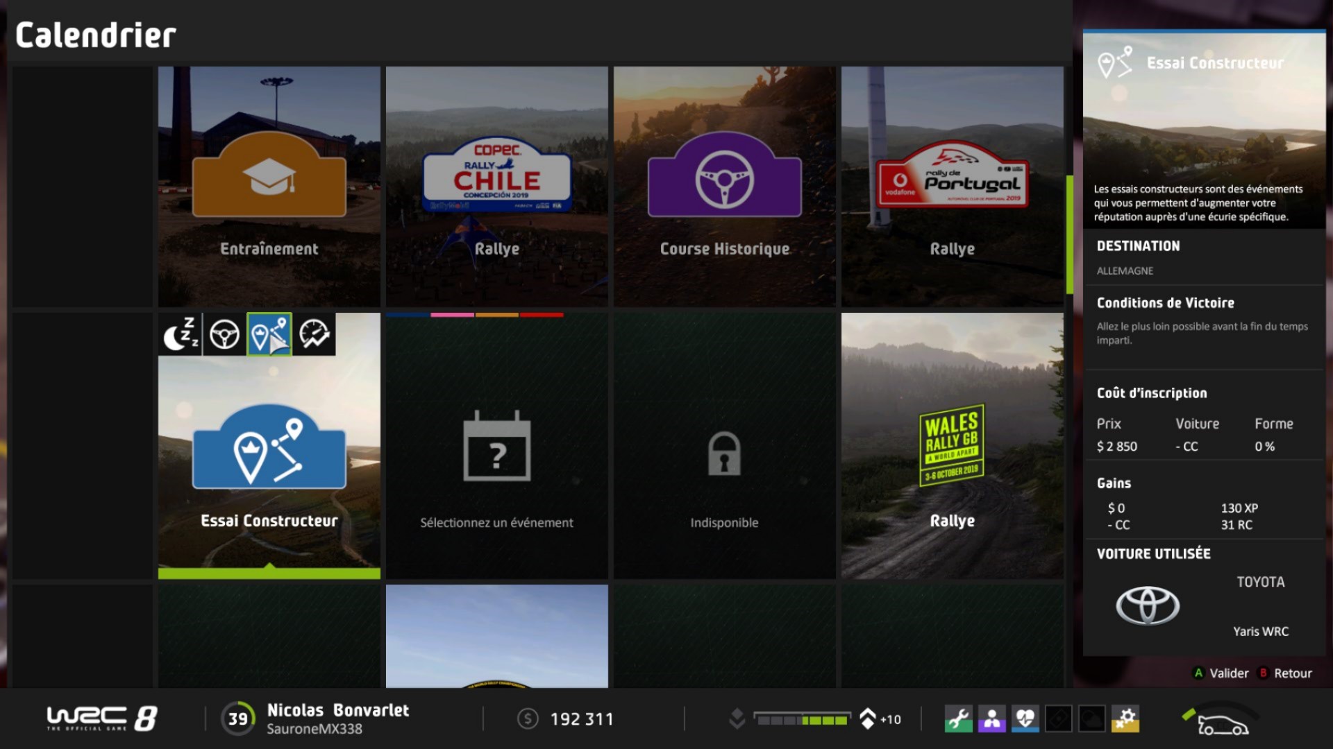
Task: Open the Entraînement training event tile
Action: [269, 187]
